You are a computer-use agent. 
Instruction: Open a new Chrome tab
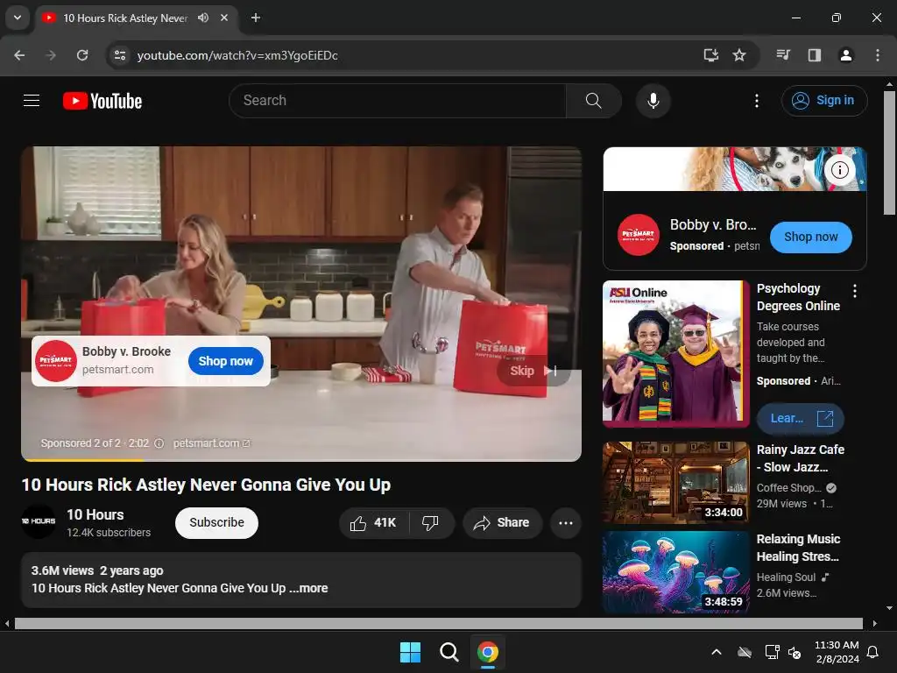tap(256, 18)
